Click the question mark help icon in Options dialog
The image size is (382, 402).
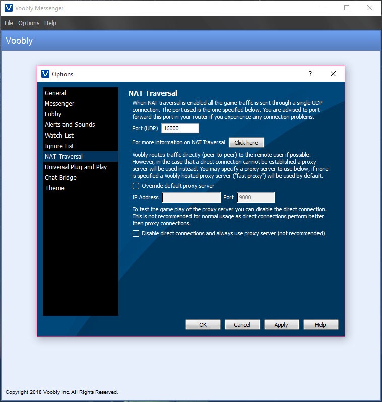[310, 74]
